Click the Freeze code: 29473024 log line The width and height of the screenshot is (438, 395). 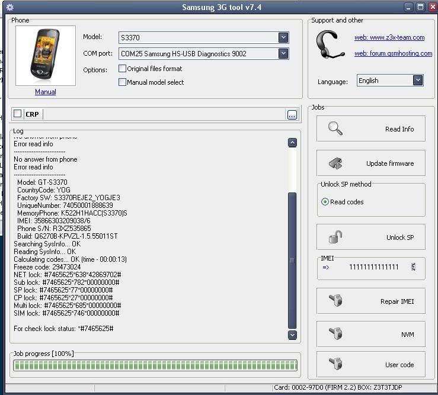(47, 267)
